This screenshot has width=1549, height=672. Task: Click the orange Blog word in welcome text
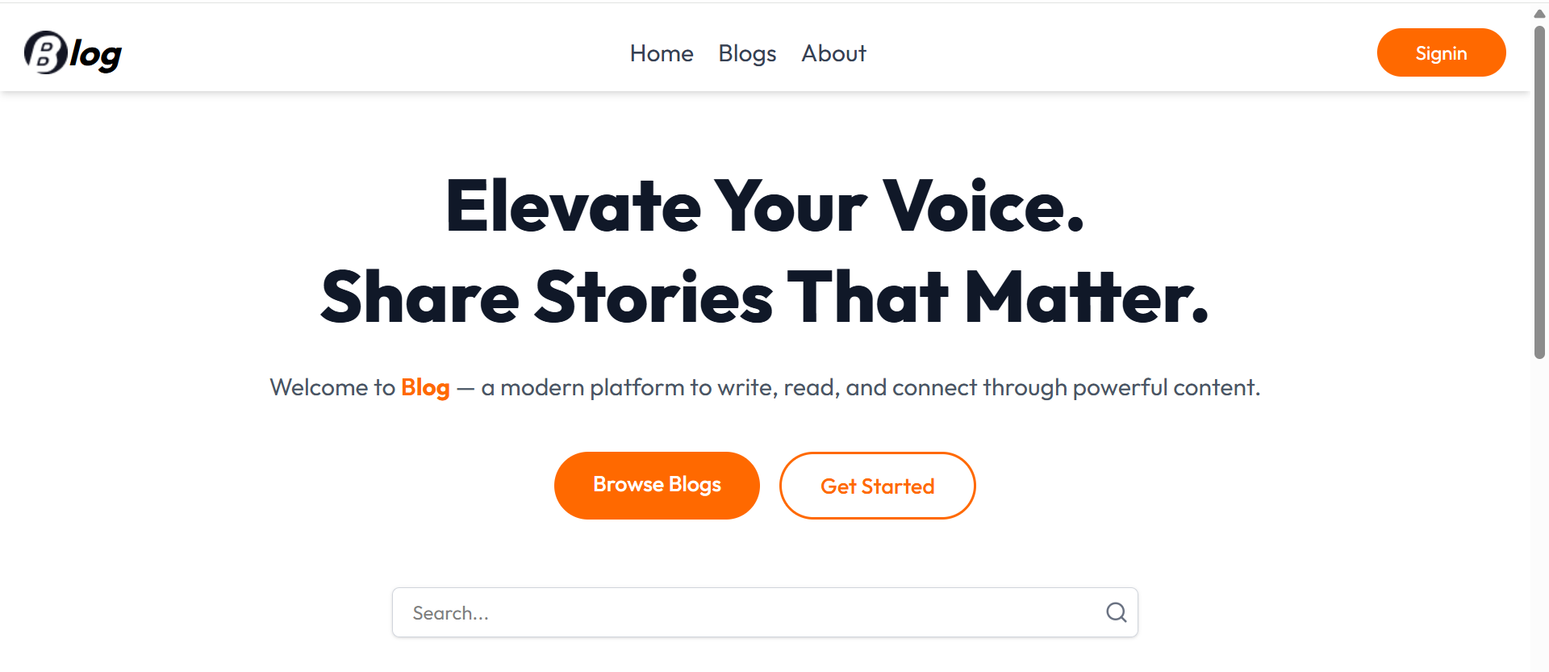point(425,387)
